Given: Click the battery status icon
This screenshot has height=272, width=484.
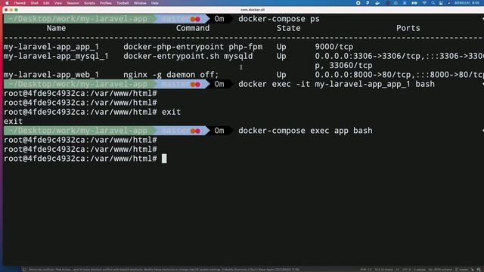Looking at the screenshot, I should [x=414, y=3].
